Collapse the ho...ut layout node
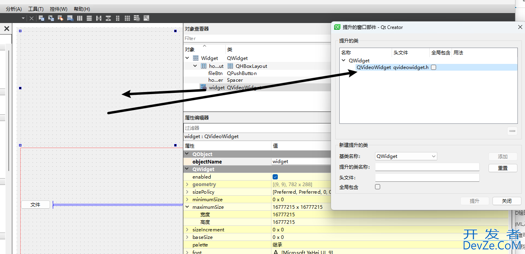Screen dimensions: 525x254 point(195,66)
